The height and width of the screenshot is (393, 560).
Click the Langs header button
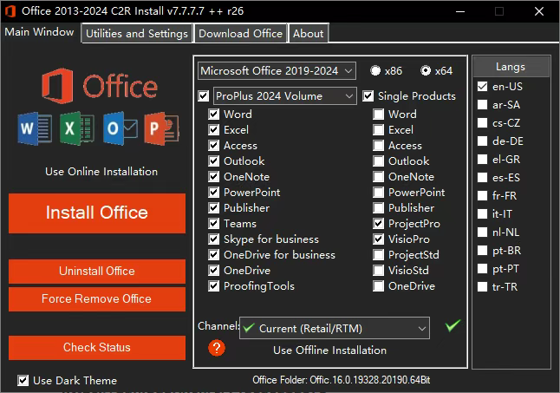coord(511,67)
